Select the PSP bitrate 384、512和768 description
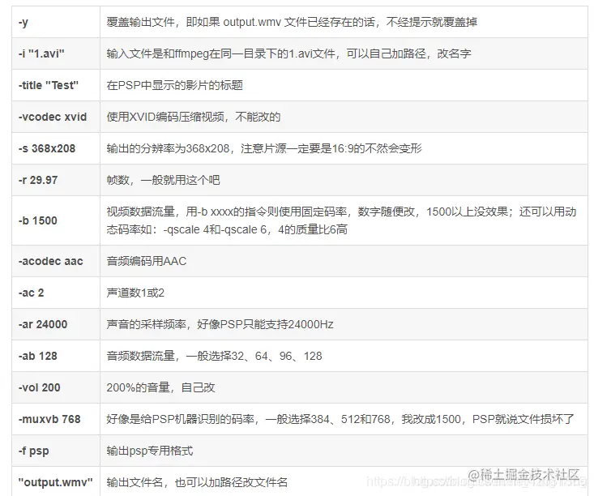 coord(340,419)
